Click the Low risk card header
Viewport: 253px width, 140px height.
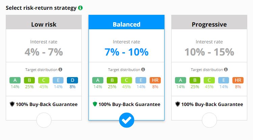tap(44, 22)
